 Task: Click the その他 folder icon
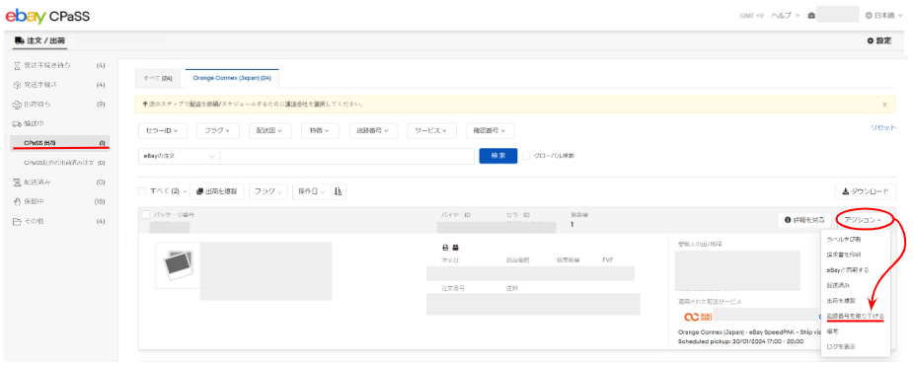(17, 222)
